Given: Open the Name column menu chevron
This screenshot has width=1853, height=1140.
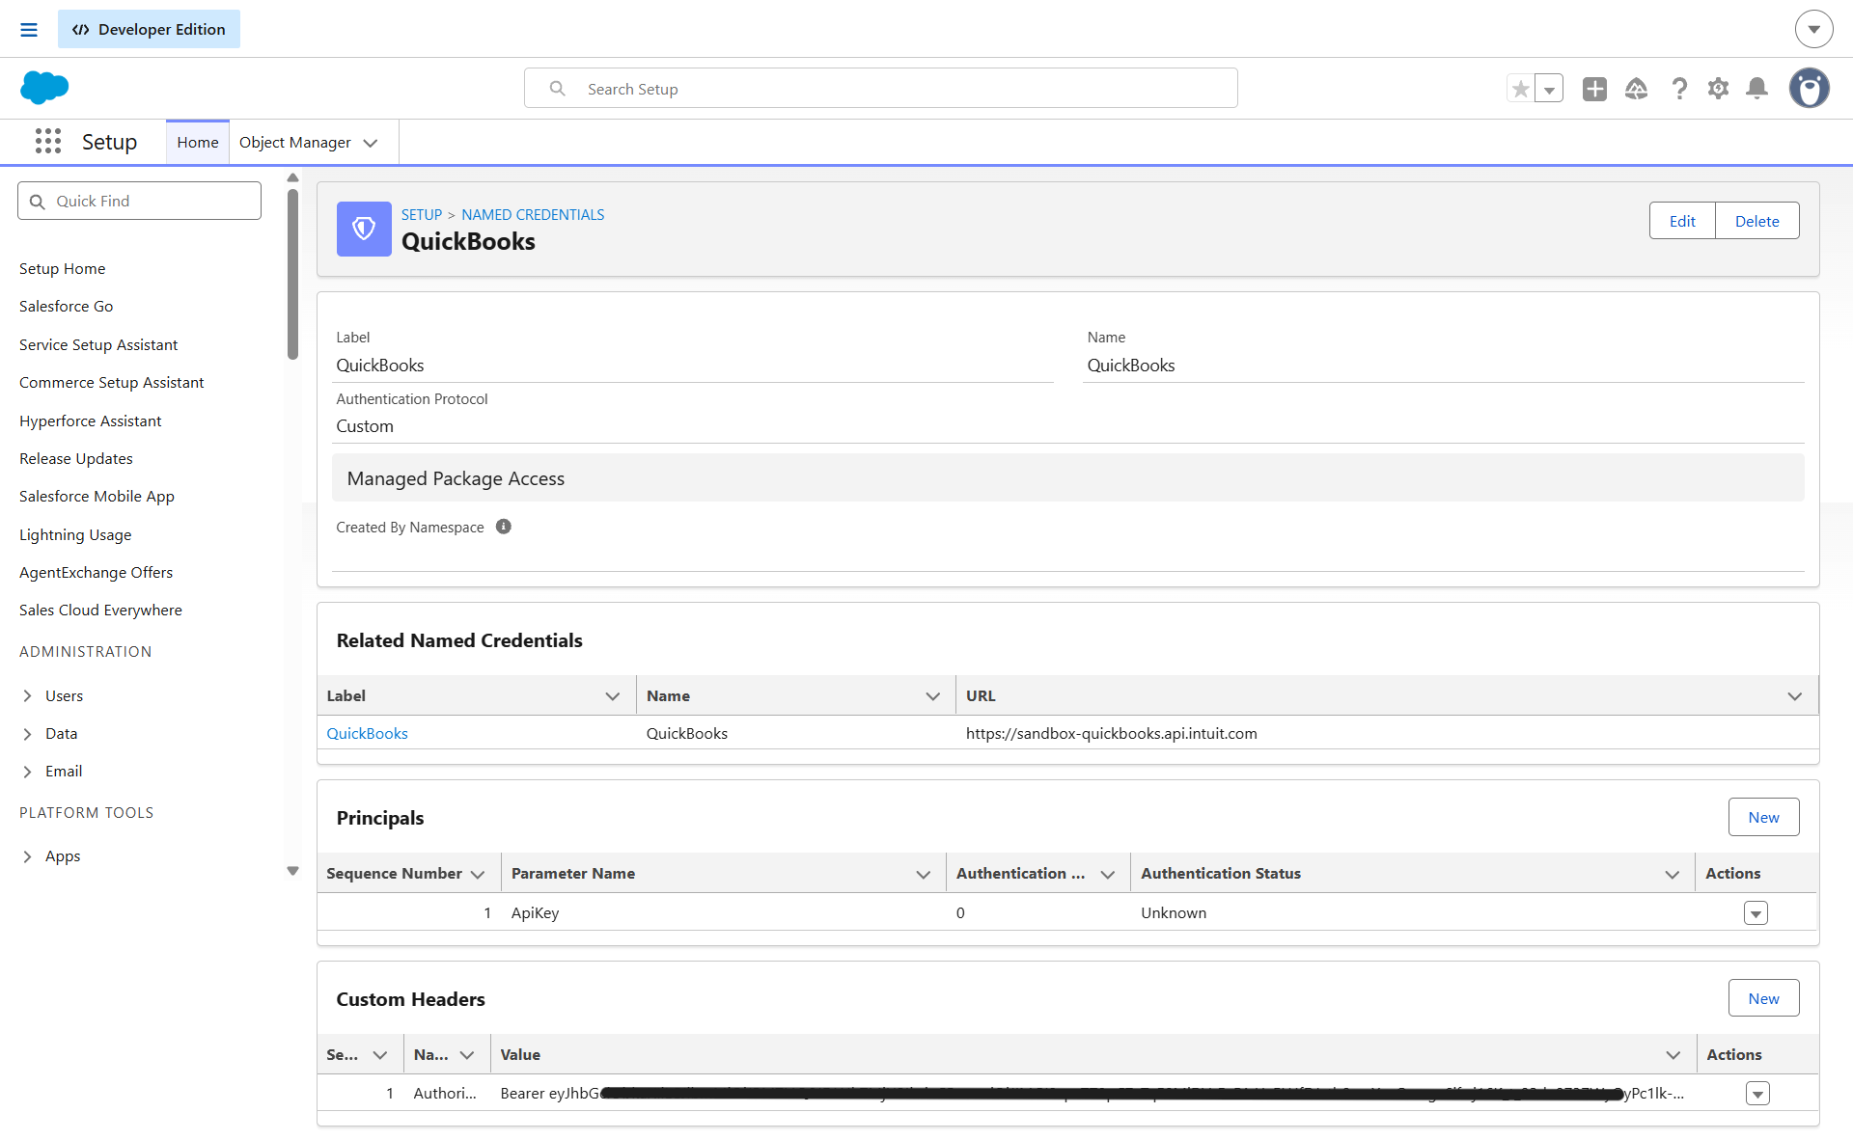Looking at the screenshot, I should pyautogui.click(x=932, y=696).
